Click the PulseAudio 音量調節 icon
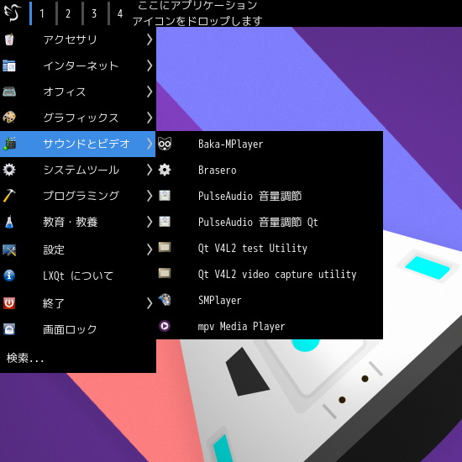This screenshot has width=462, height=462. coord(165,196)
